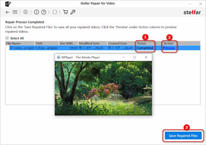Image resolution: width=206 pixels, height=145 pixels.
Task: Minimize the MPlayer window
Action: pyautogui.click(x=123, y=57)
